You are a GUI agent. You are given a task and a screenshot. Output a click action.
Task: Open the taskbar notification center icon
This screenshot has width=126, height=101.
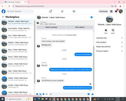(x=123, y=99)
